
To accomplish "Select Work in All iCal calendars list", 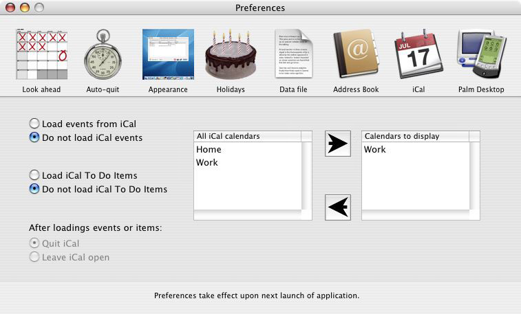I will 207,162.
